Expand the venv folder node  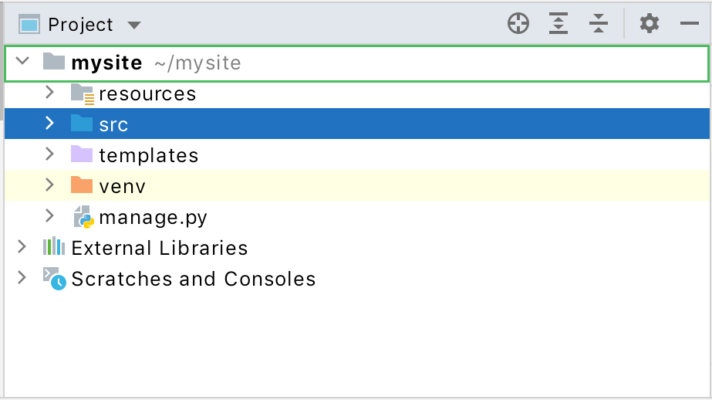coord(50,185)
